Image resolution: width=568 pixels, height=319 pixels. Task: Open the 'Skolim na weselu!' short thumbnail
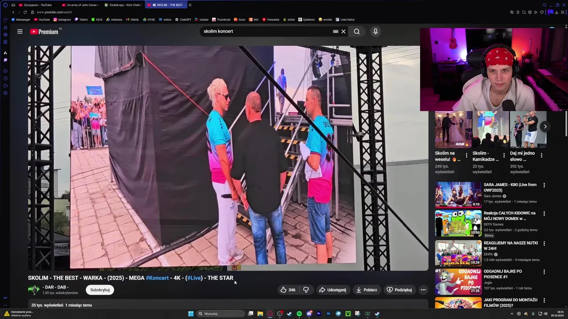tap(454, 129)
